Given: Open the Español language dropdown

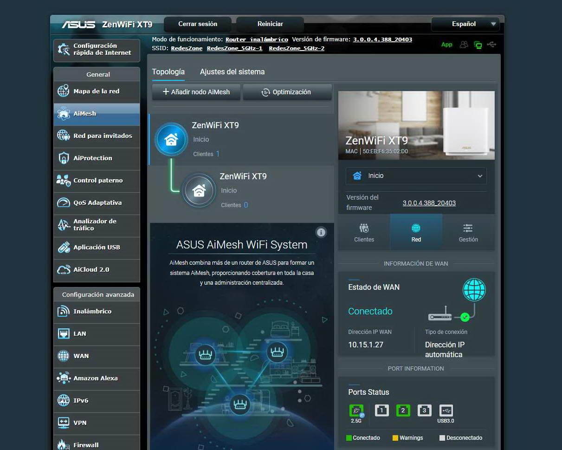Looking at the screenshot, I should click(x=465, y=24).
